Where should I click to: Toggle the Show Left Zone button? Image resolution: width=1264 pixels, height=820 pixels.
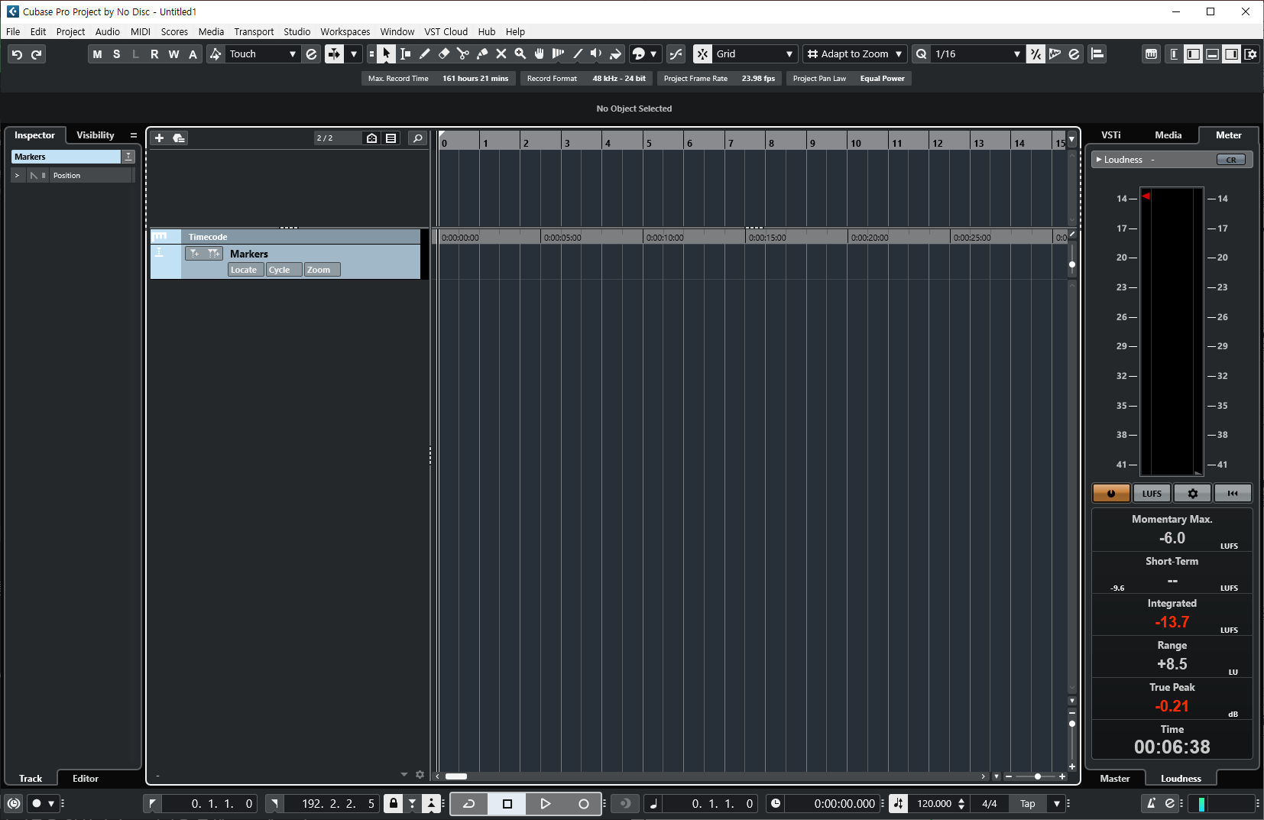point(1193,54)
